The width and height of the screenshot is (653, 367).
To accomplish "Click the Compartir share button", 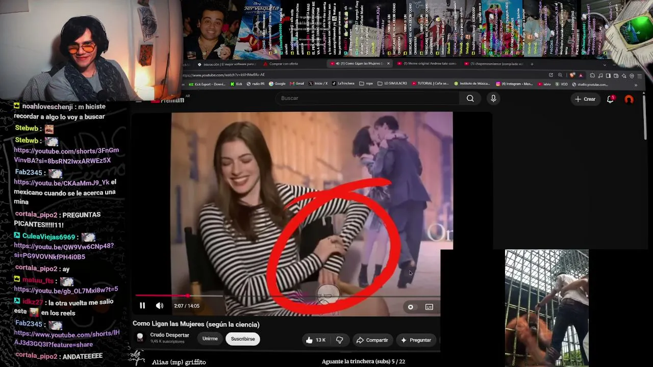I will [x=372, y=340].
